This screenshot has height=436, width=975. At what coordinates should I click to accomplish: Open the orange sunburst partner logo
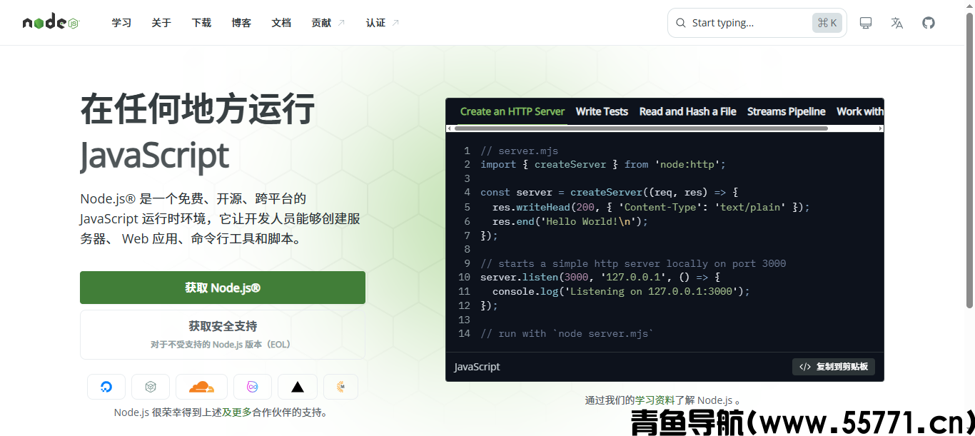(340, 387)
